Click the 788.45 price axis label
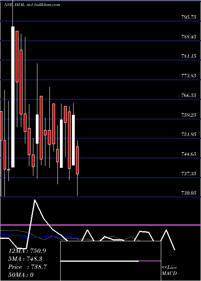 pos(189,37)
